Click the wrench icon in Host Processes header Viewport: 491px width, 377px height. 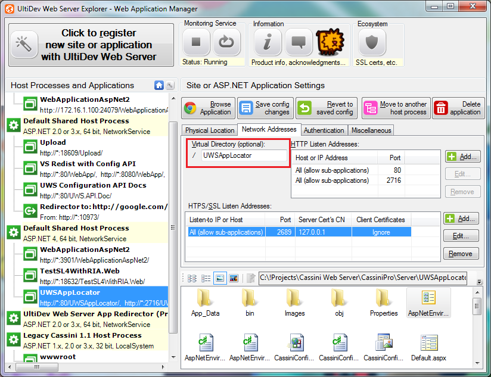[170, 85]
